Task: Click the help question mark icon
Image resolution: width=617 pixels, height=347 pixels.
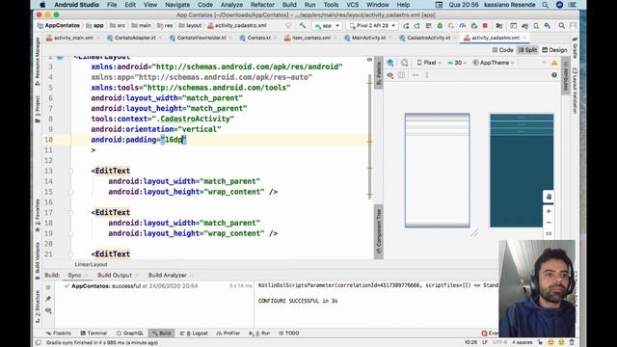Action: coord(554,75)
